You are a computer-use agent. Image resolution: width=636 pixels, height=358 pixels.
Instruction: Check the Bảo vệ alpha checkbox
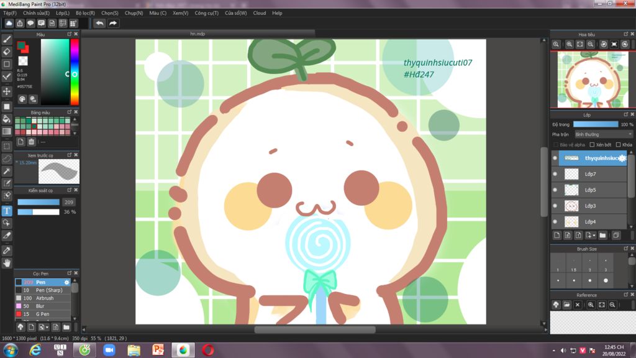(x=556, y=144)
